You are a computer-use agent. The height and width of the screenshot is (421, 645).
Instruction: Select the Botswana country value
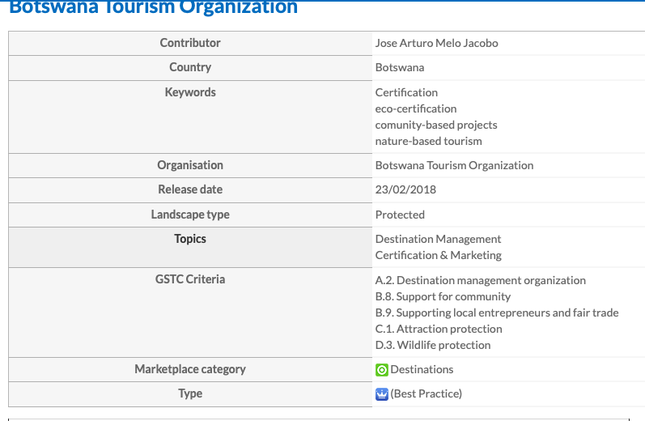400,67
